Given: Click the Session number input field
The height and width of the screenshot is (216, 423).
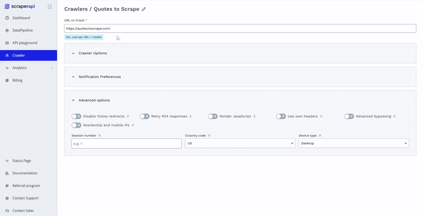Looking at the screenshot, I should click(126, 144).
